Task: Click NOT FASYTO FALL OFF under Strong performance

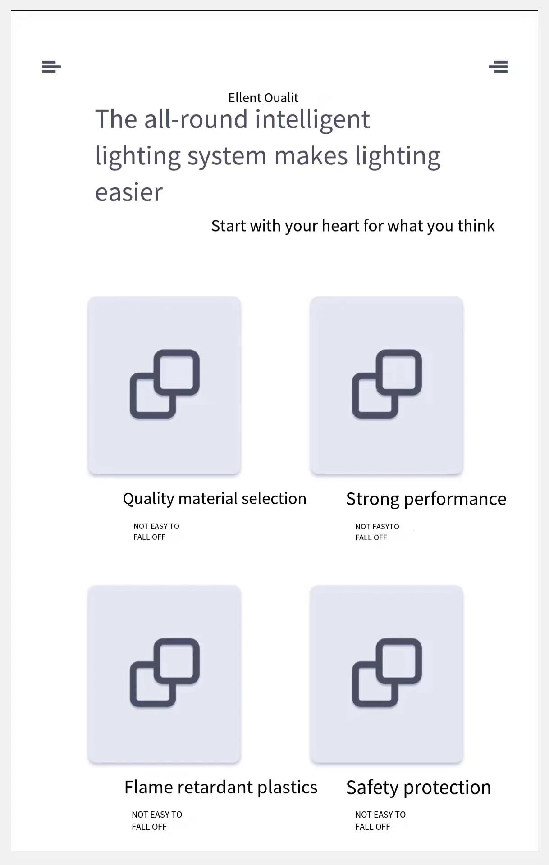Action: [377, 532]
